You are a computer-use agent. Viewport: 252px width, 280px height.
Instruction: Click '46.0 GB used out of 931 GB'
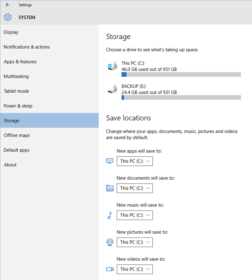click(149, 69)
